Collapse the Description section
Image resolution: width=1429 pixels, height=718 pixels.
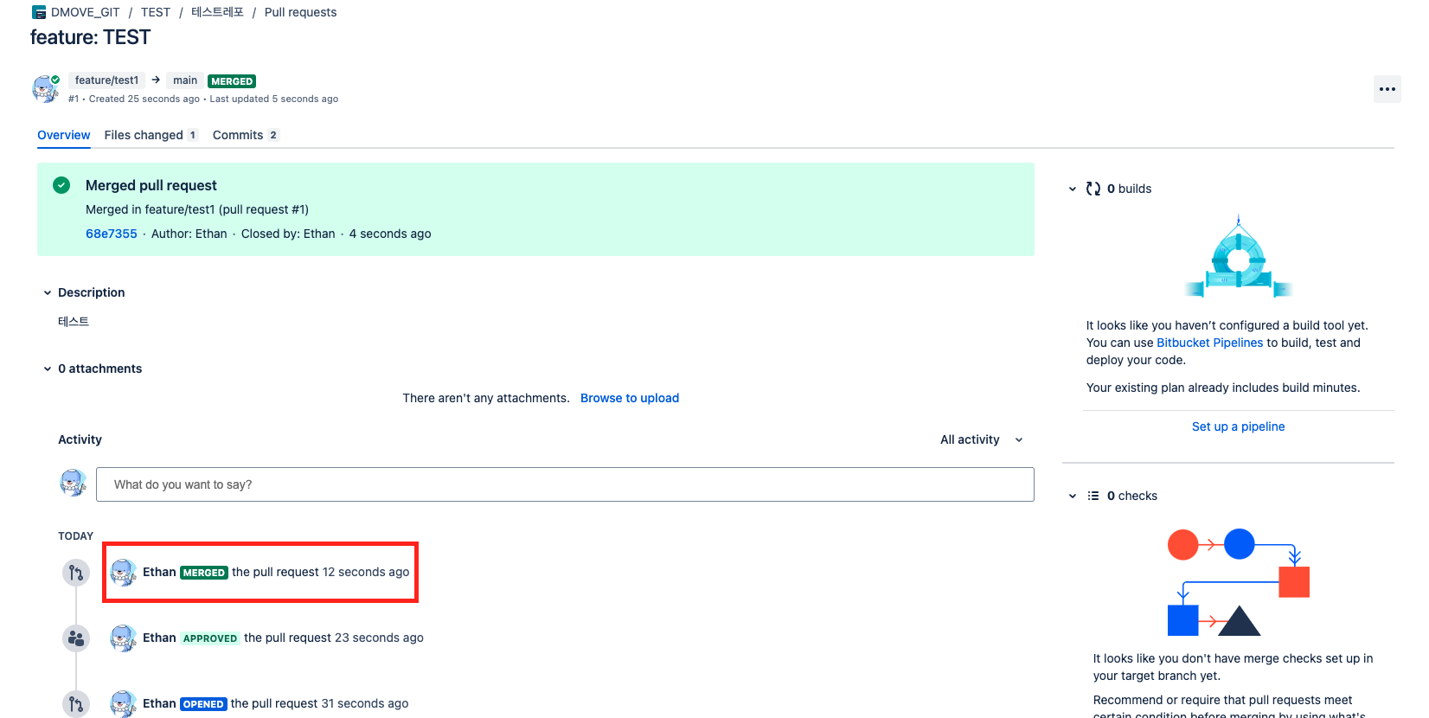coord(48,292)
